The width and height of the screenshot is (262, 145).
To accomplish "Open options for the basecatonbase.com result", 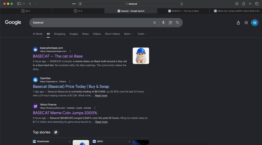I will click(70, 51).
